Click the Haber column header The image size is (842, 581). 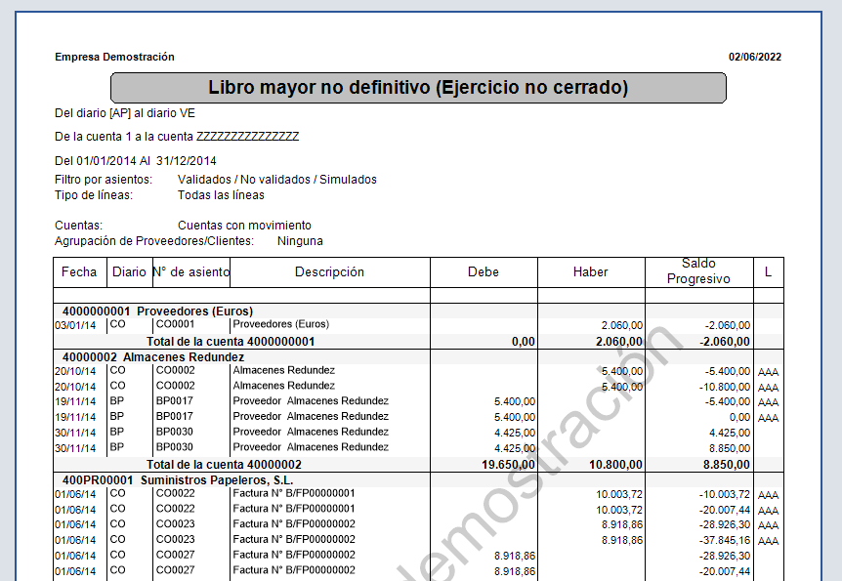[x=591, y=272]
